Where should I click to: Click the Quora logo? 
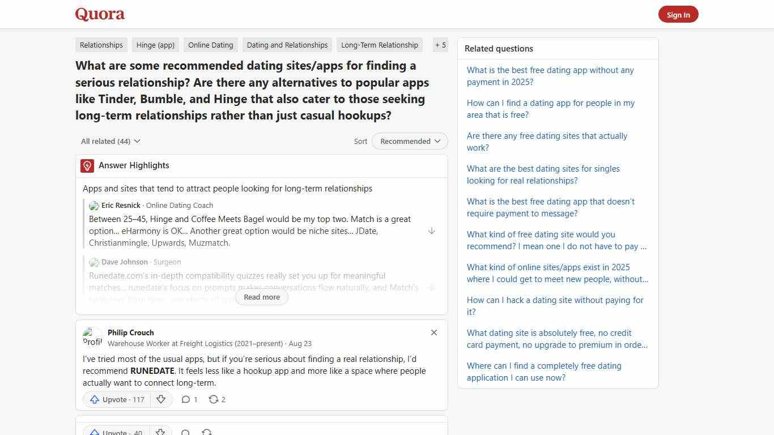99,14
